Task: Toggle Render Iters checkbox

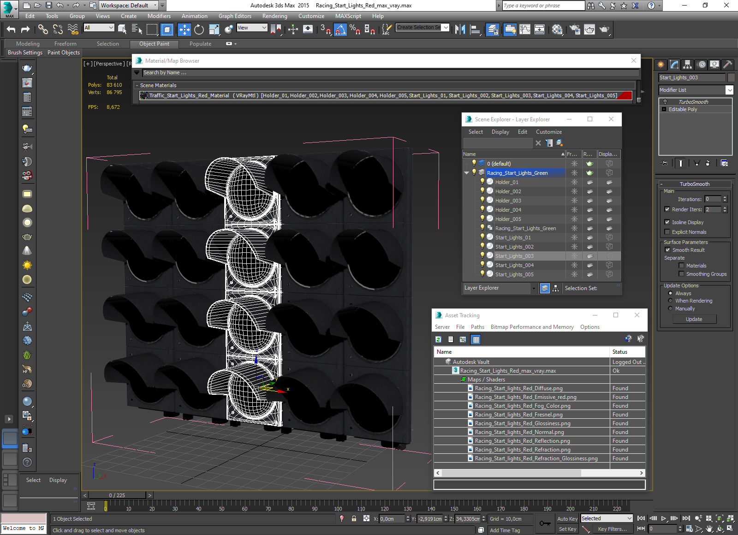Action: pos(667,209)
